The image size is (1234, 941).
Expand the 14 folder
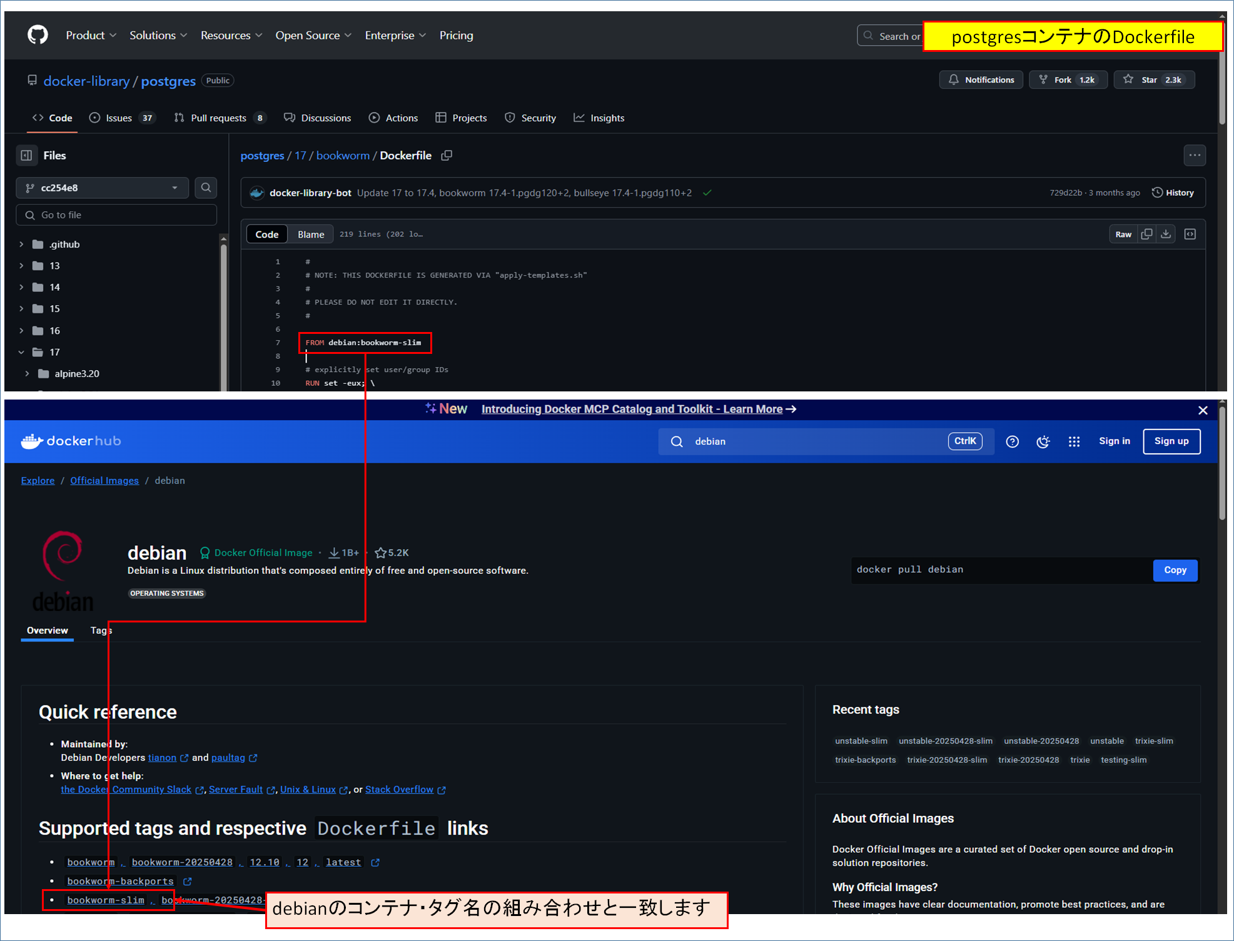(x=22, y=288)
